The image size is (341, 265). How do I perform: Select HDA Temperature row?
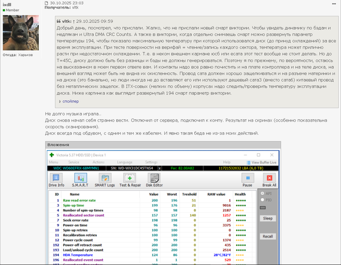pyautogui.click(x=152, y=255)
